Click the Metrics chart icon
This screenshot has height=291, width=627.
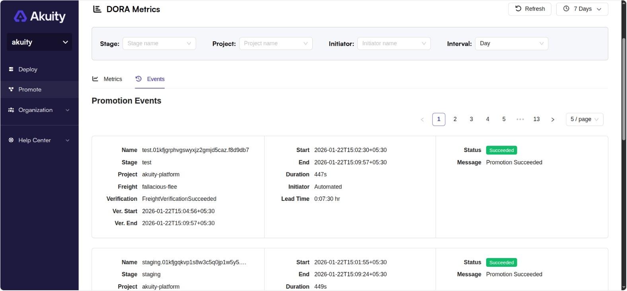95,79
